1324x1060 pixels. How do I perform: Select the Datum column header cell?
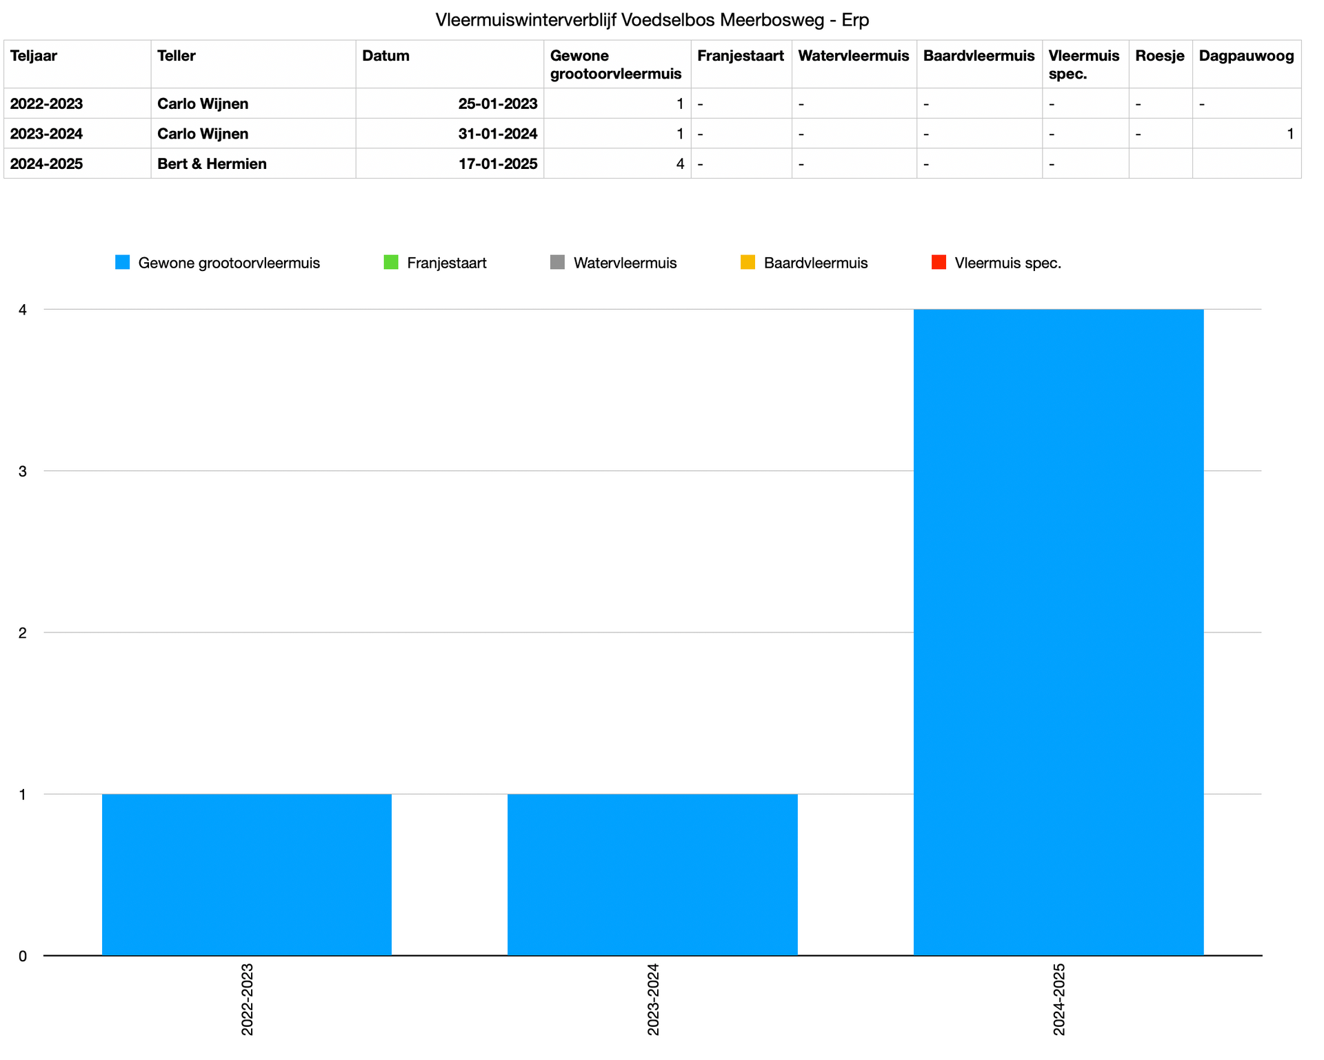(x=450, y=64)
